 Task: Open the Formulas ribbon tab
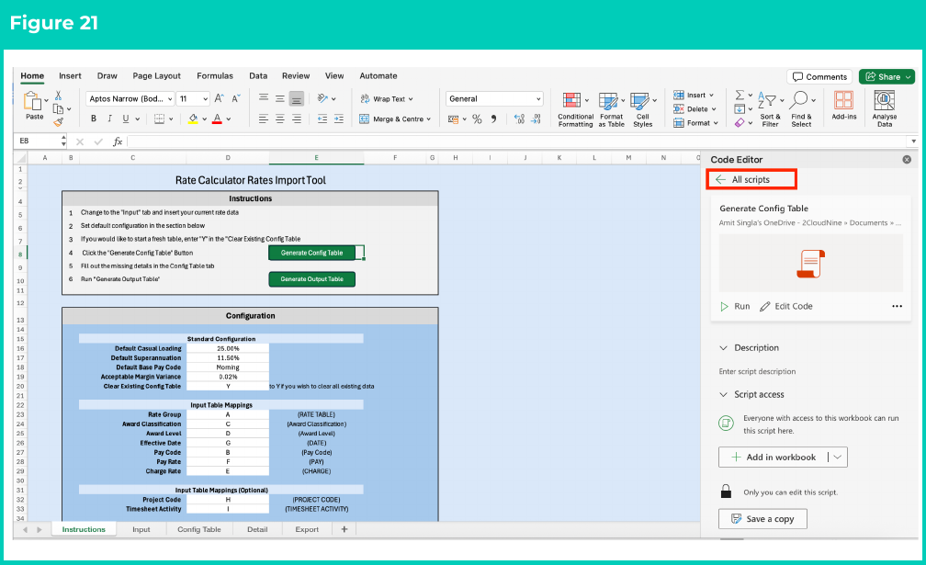pyautogui.click(x=215, y=75)
